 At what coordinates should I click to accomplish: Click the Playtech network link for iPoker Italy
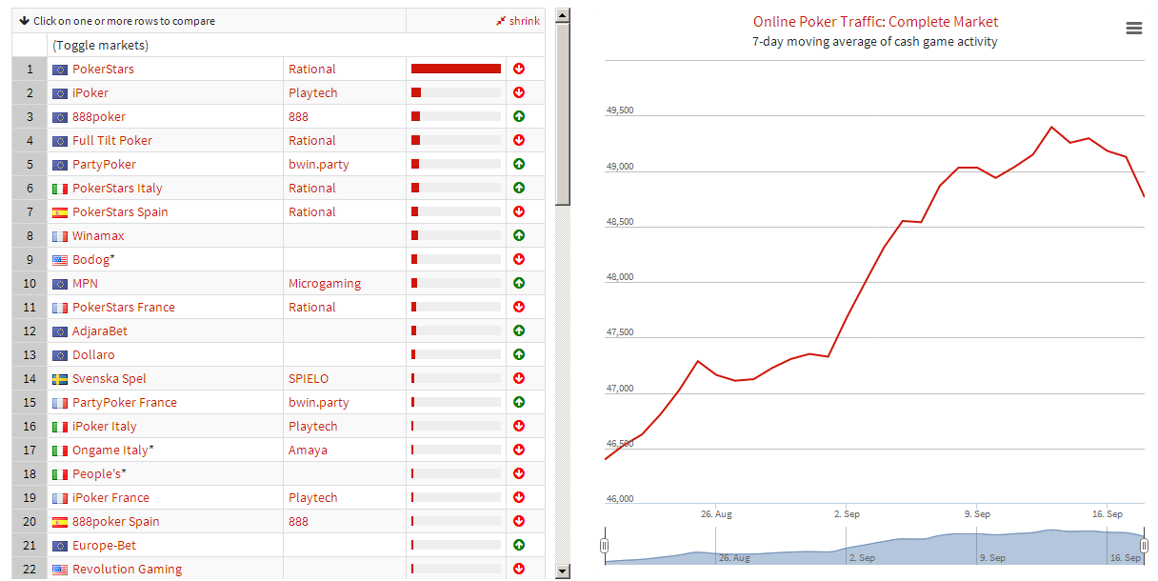pyautogui.click(x=313, y=426)
